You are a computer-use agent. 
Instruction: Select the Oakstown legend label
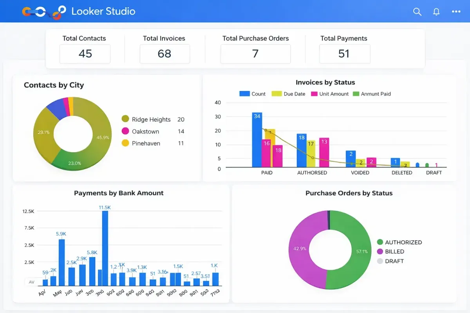point(145,131)
